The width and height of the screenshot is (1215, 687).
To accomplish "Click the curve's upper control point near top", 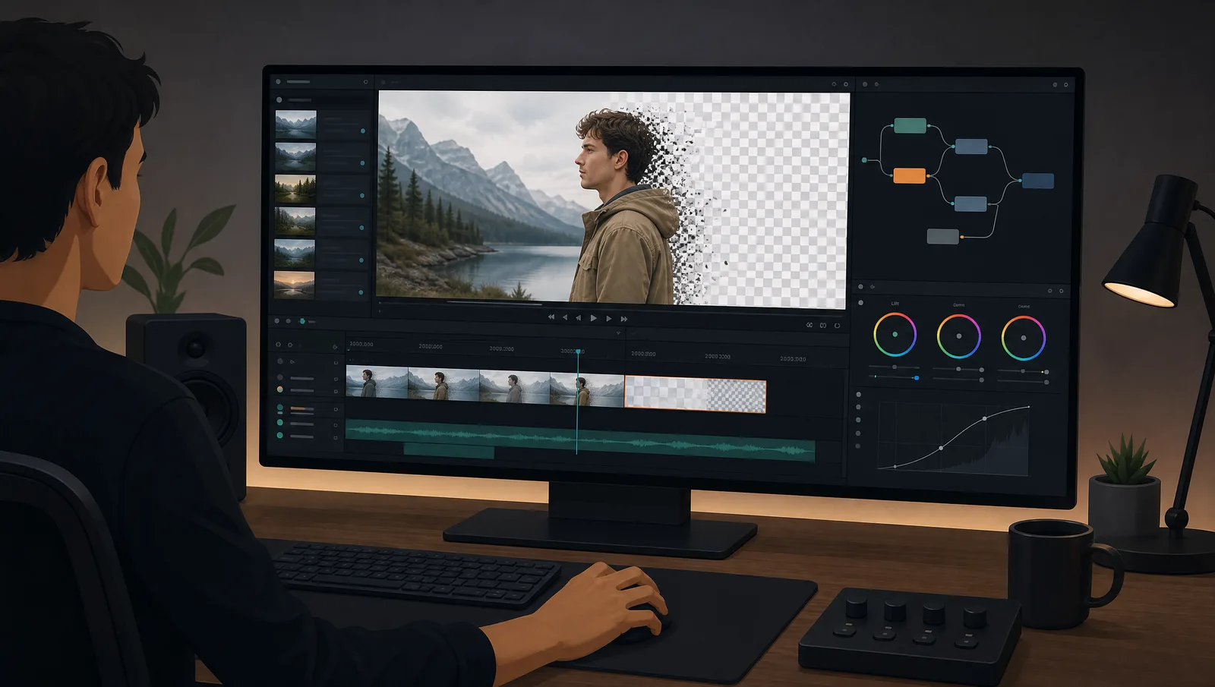I will click(x=985, y=418).
